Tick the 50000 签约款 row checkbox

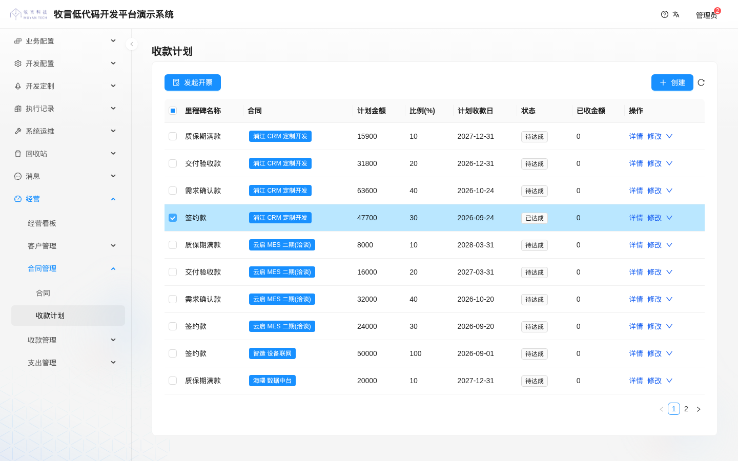click(x=173, y=353)
